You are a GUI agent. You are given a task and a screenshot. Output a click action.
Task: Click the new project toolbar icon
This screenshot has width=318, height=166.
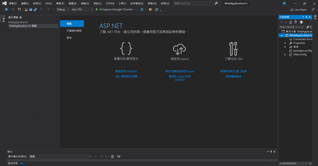(x=19, y=10)
